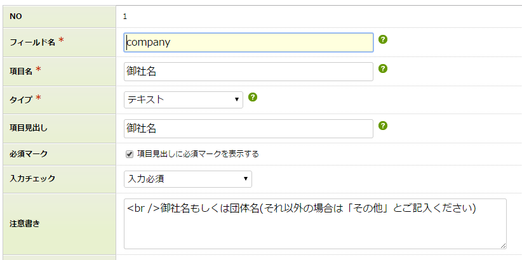Screen dimensions: 522x260
Task: Click the 注意書き row label
Action: pos(25,224)
